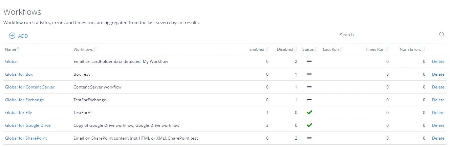Click Name column header text
The image size is (450, 147).
(11, 49)
